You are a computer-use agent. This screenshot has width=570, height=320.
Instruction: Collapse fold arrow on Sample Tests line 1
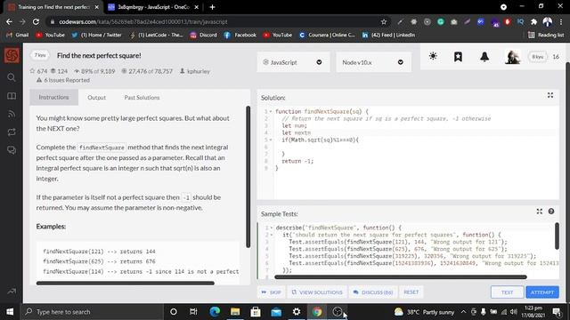271,228
